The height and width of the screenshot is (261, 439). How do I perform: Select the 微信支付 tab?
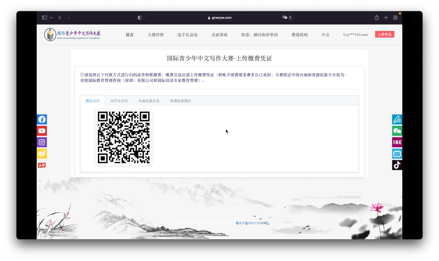coord(93,101)
